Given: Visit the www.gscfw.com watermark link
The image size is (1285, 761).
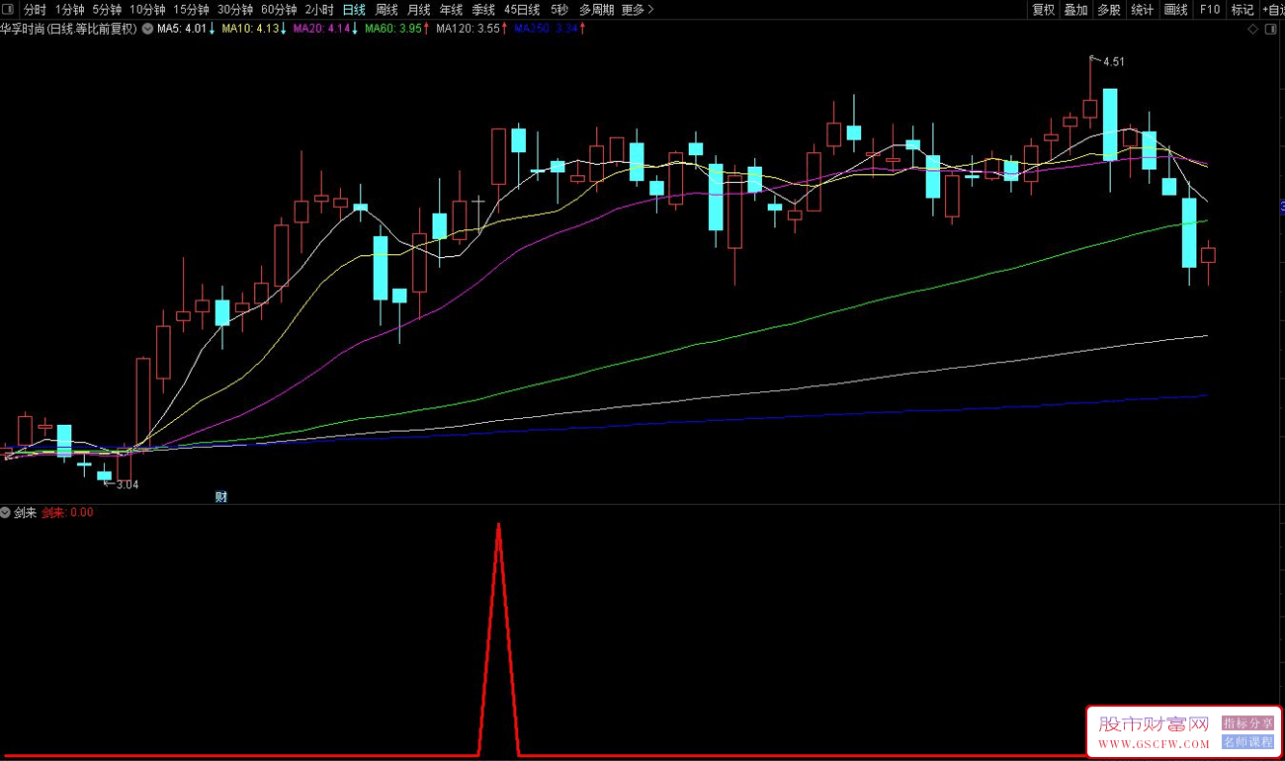Looking at the screenshot, I should [x=1154, y=743].
